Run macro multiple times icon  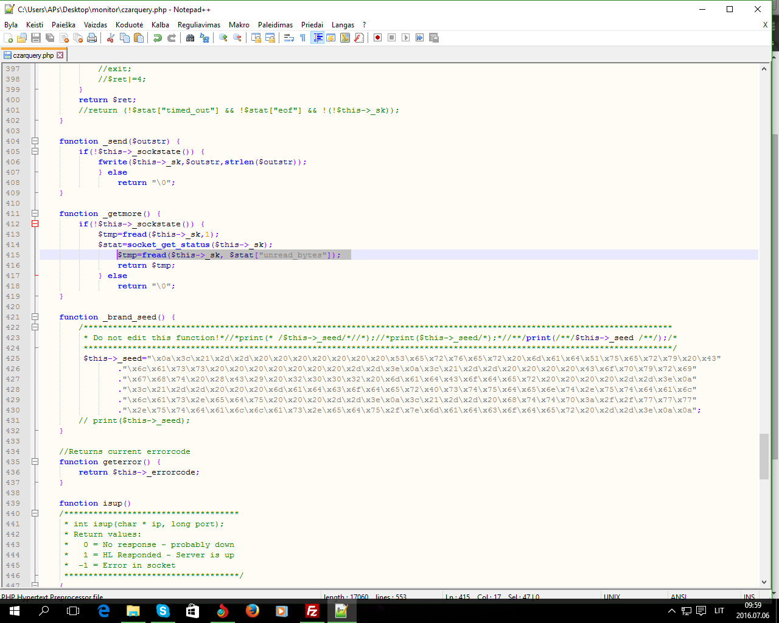[x=420, y=38]
